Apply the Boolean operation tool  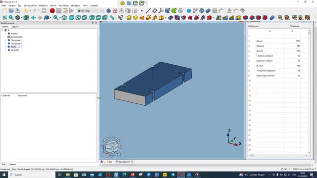click(272, 18)
